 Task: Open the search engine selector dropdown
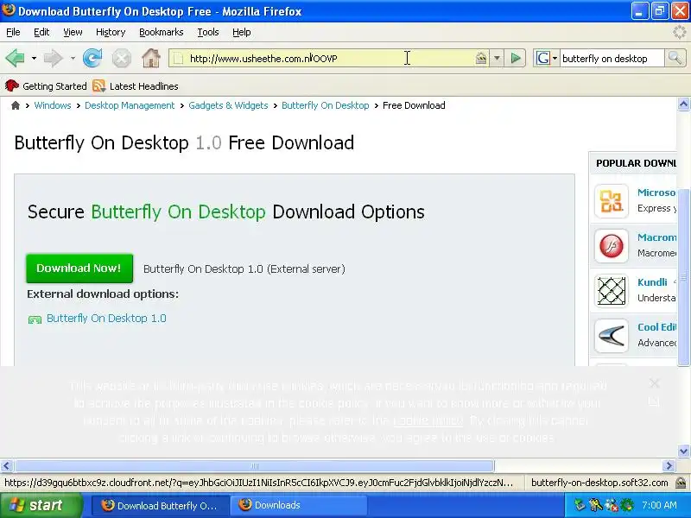coord(555,58)
